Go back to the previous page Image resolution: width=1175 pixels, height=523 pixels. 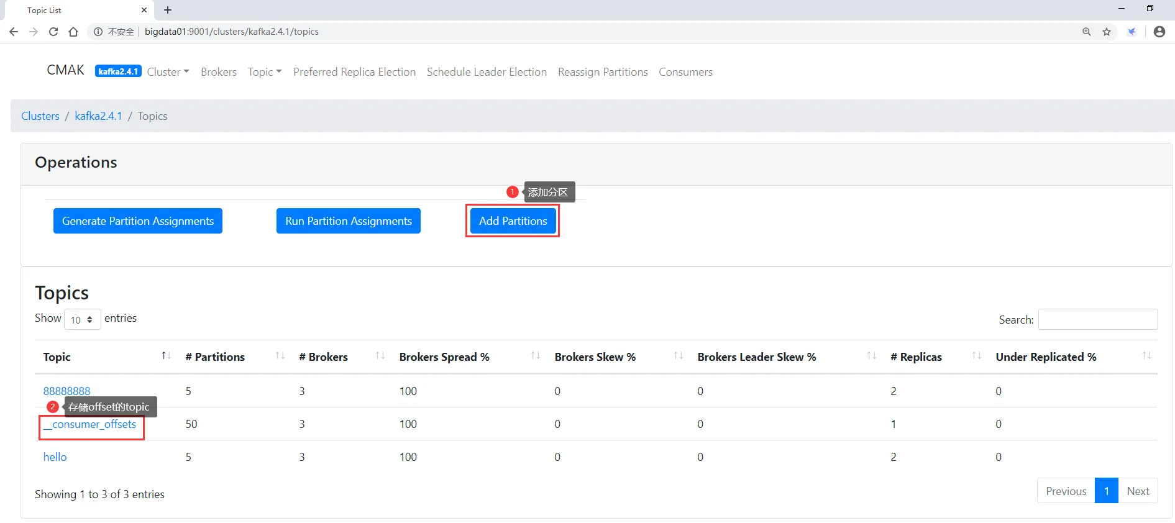(x=14, y=32)
